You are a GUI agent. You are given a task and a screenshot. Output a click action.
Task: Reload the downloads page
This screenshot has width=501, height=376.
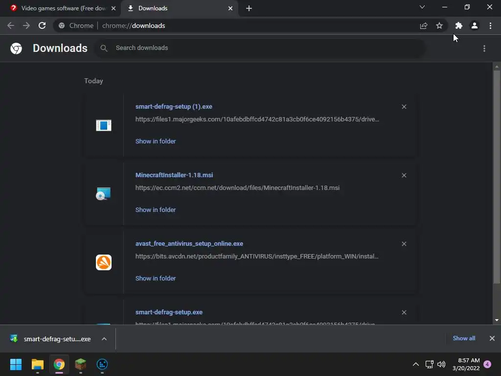point(42,25)
